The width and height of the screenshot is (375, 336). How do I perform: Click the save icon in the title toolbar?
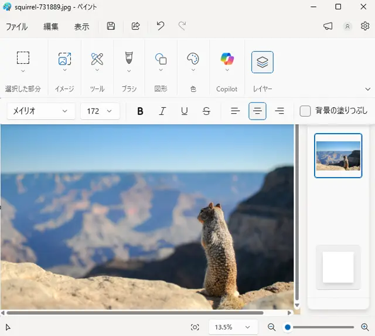coord(111,26)
